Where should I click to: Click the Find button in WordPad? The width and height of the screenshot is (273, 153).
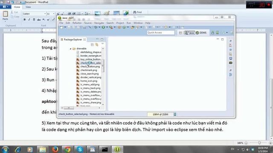137,12
